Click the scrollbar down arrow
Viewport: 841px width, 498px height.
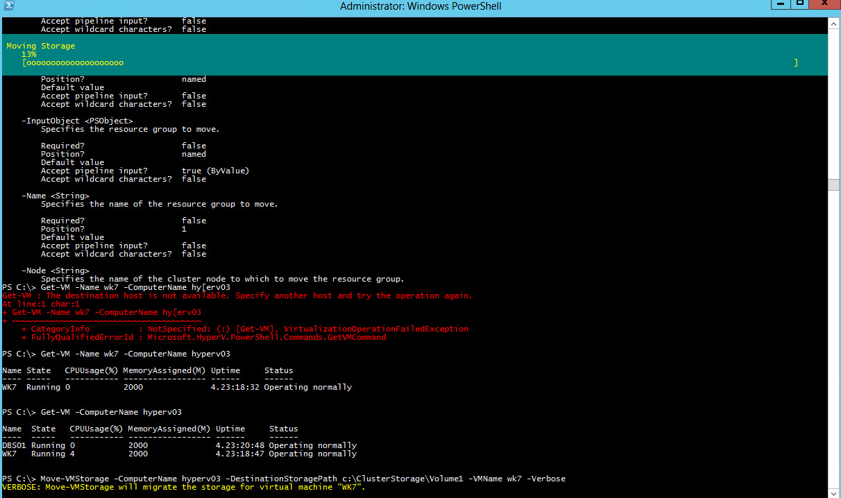[834, 492]
